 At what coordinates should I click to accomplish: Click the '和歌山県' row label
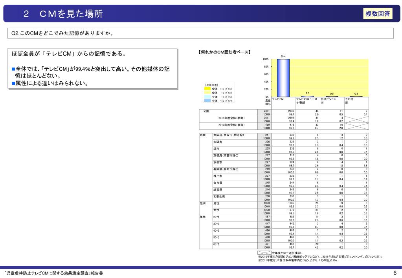(x=219, y=196)
